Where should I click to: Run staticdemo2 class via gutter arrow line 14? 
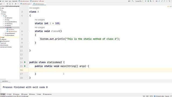(25, 62)
